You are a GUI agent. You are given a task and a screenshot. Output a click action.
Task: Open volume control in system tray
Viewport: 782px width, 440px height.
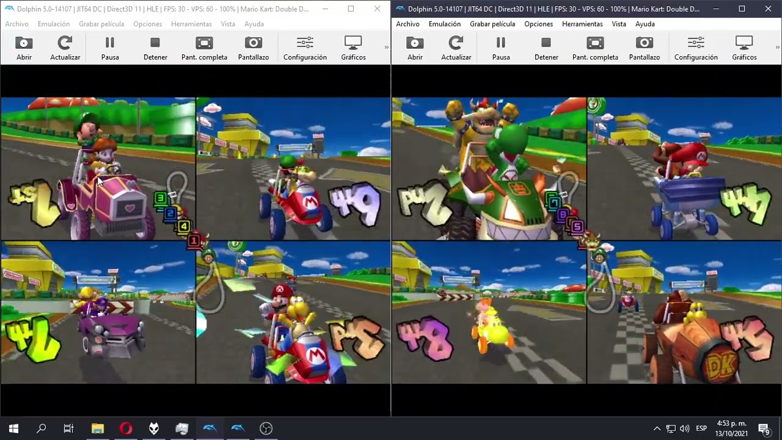tap(684, 428)
